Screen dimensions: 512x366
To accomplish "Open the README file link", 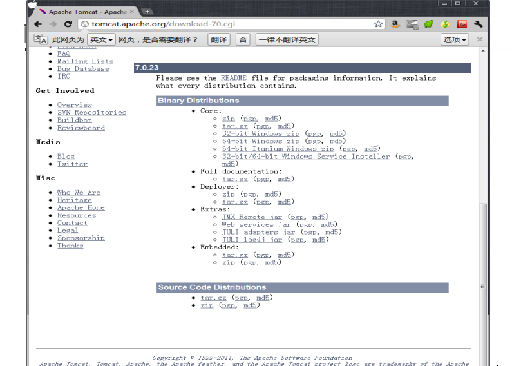I will [234, 78].
